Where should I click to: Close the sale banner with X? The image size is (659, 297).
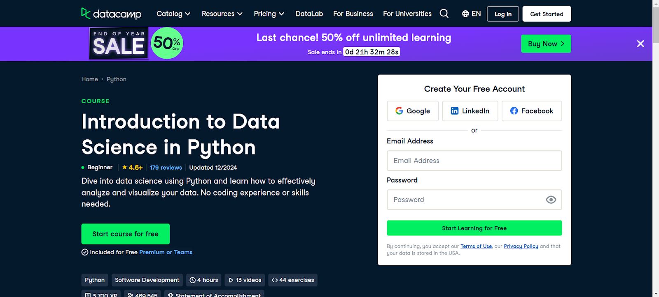pyautogui.click(x=640, y=44)
